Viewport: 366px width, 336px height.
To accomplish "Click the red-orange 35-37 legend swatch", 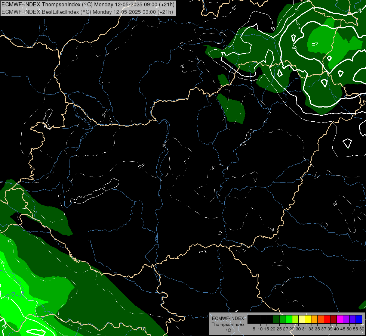I will (x=321, y=319).
